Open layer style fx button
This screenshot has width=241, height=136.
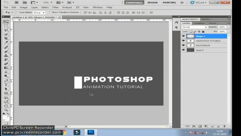tap(194, 126)
